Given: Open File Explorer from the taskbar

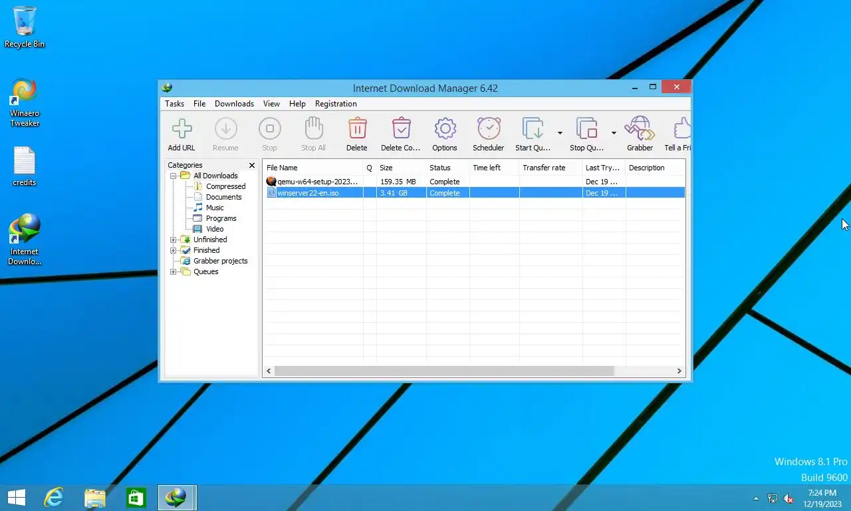Looking at the screenshot, I should [x=95, y=498].
